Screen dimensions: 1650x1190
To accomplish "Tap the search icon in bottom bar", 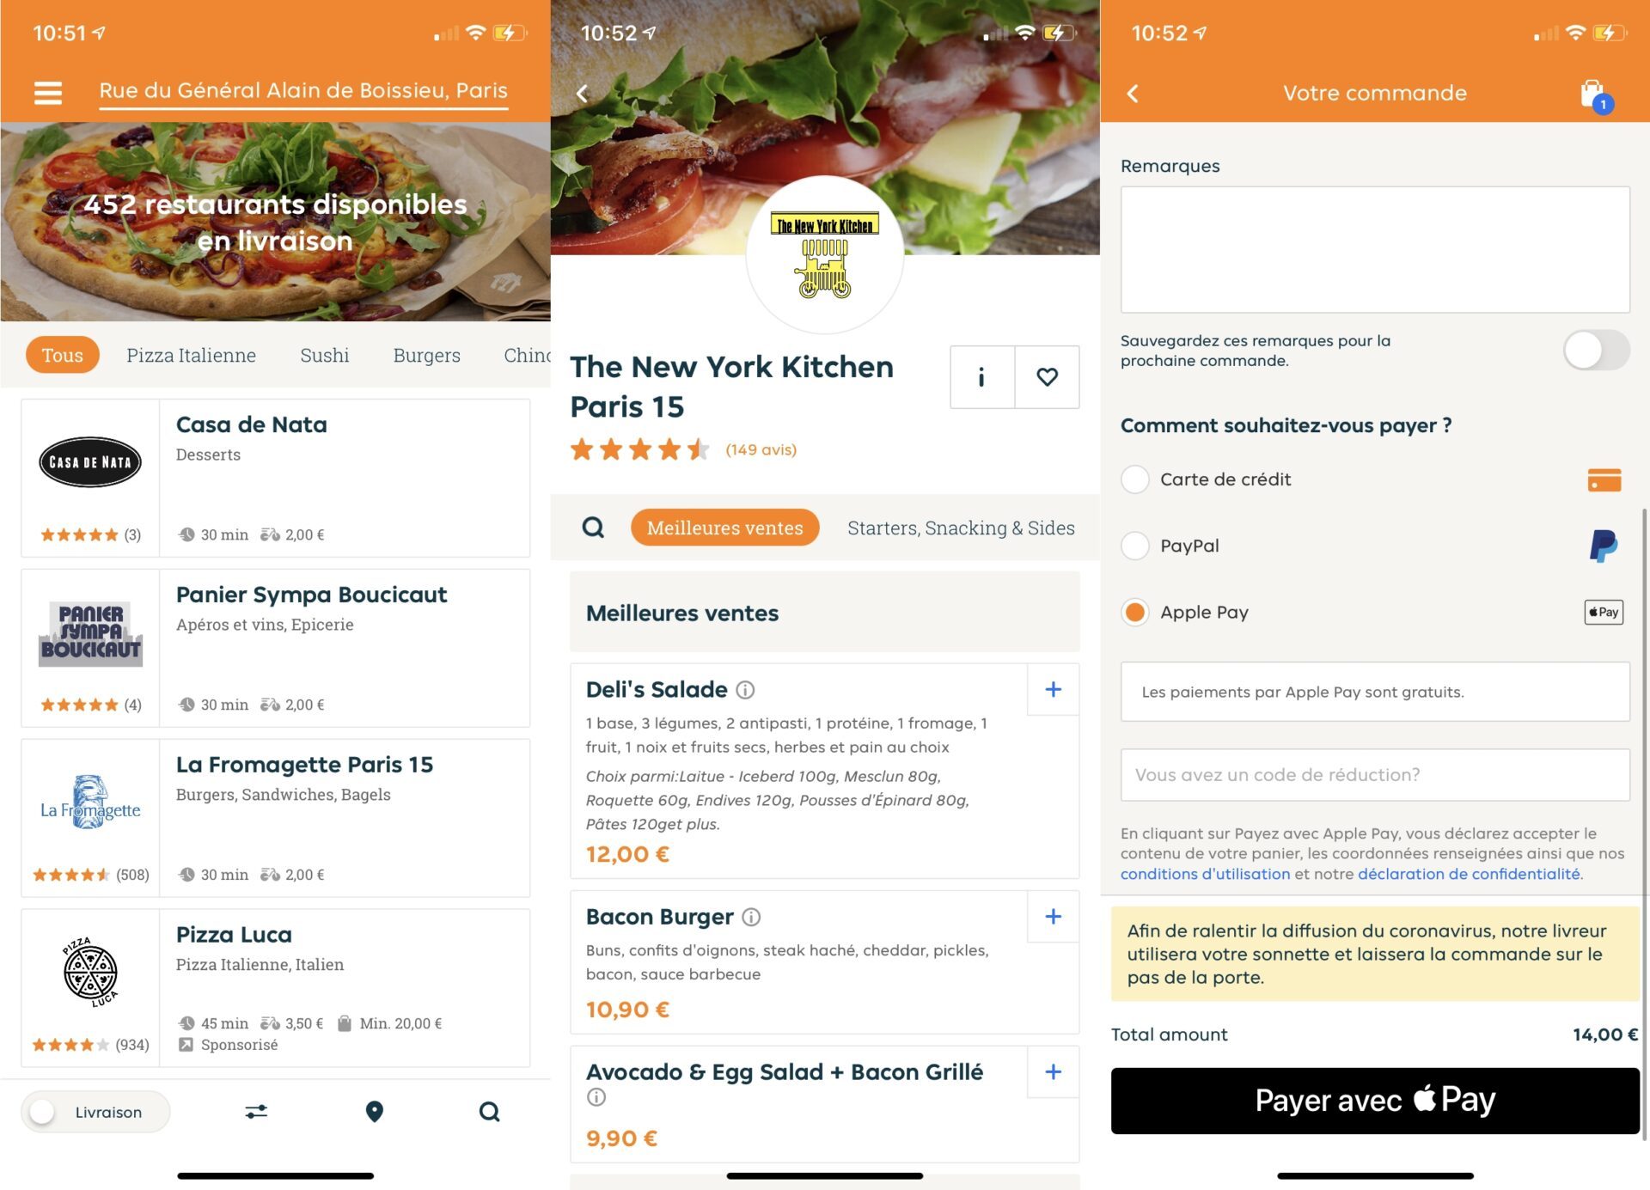I will [489, 1112].
